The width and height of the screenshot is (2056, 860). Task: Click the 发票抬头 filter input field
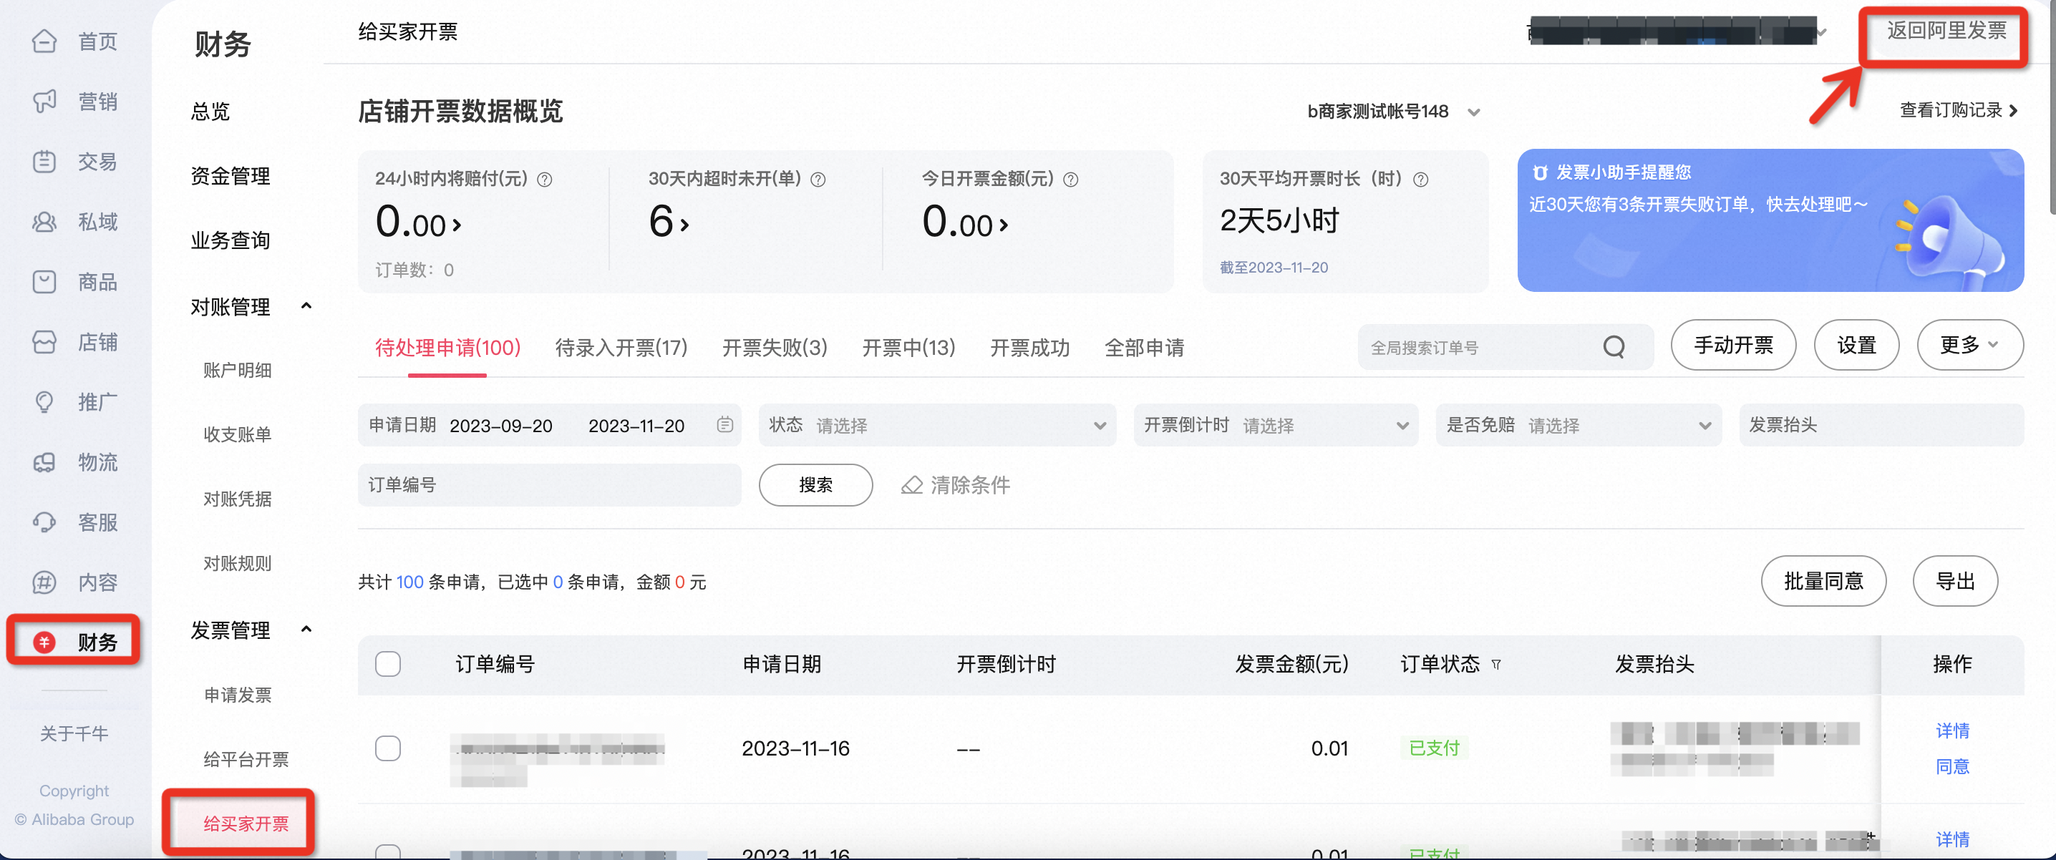point(1881,425)
